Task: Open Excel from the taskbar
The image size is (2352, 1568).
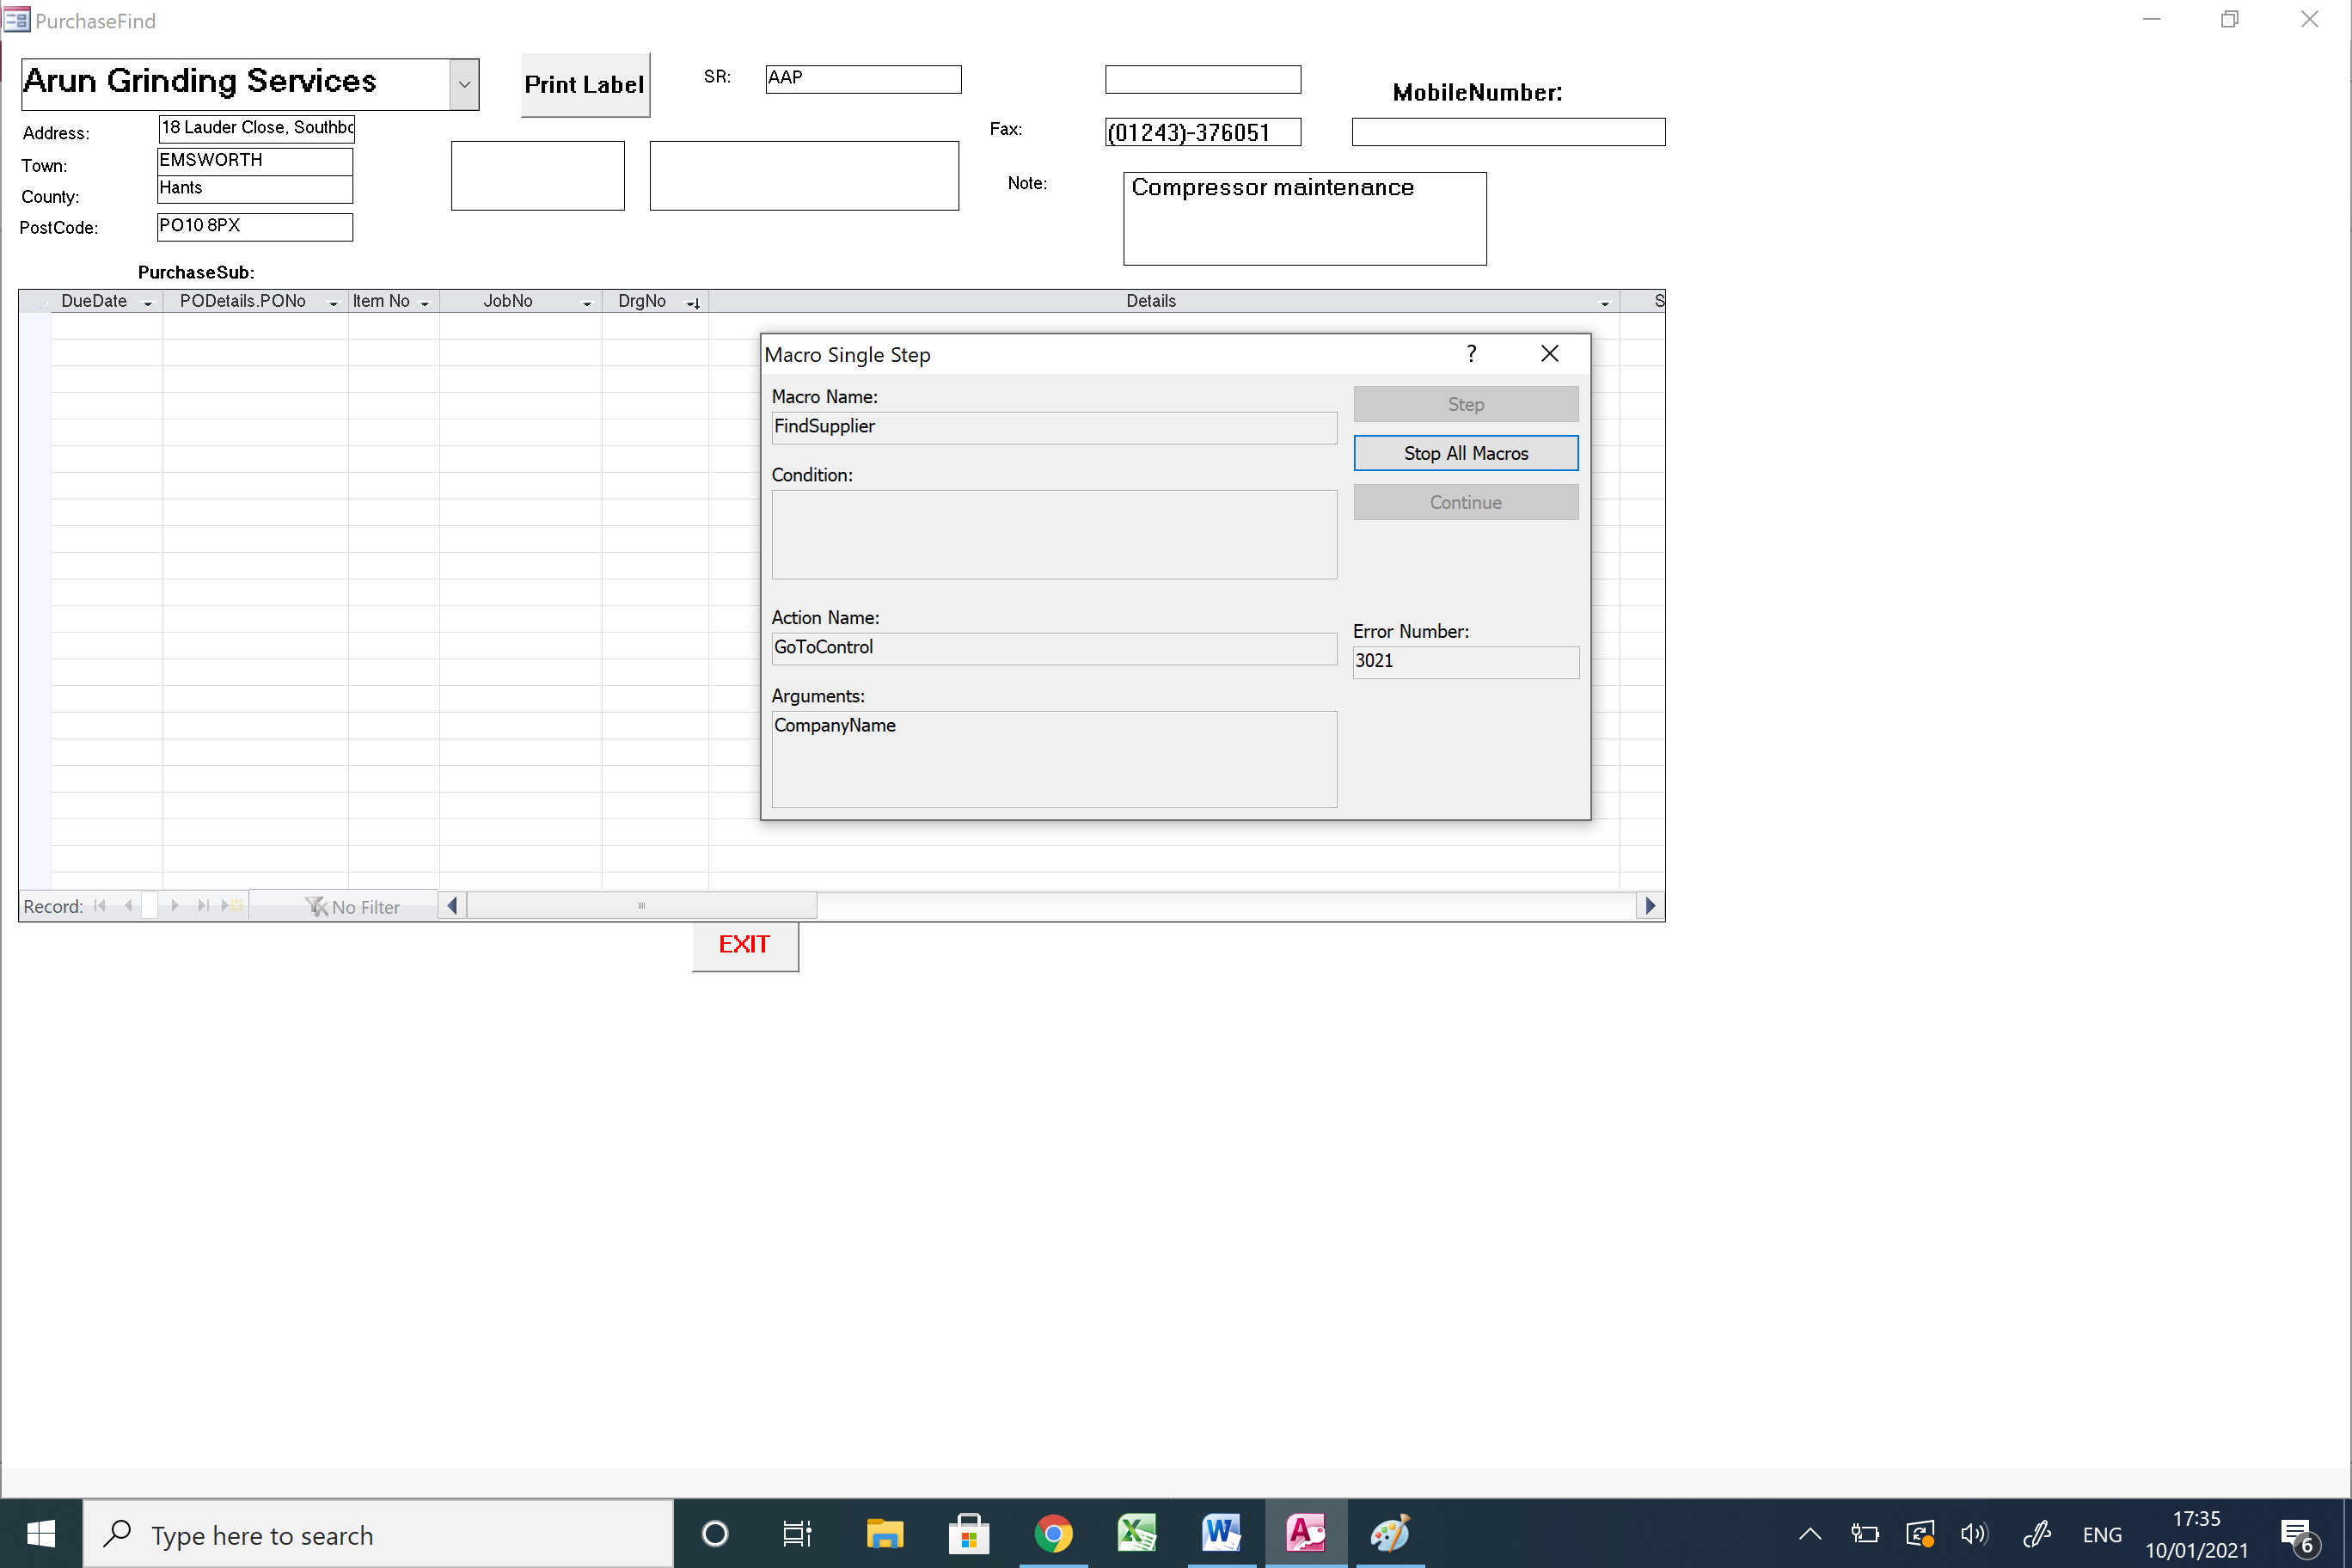Action: [1137, 1533]
